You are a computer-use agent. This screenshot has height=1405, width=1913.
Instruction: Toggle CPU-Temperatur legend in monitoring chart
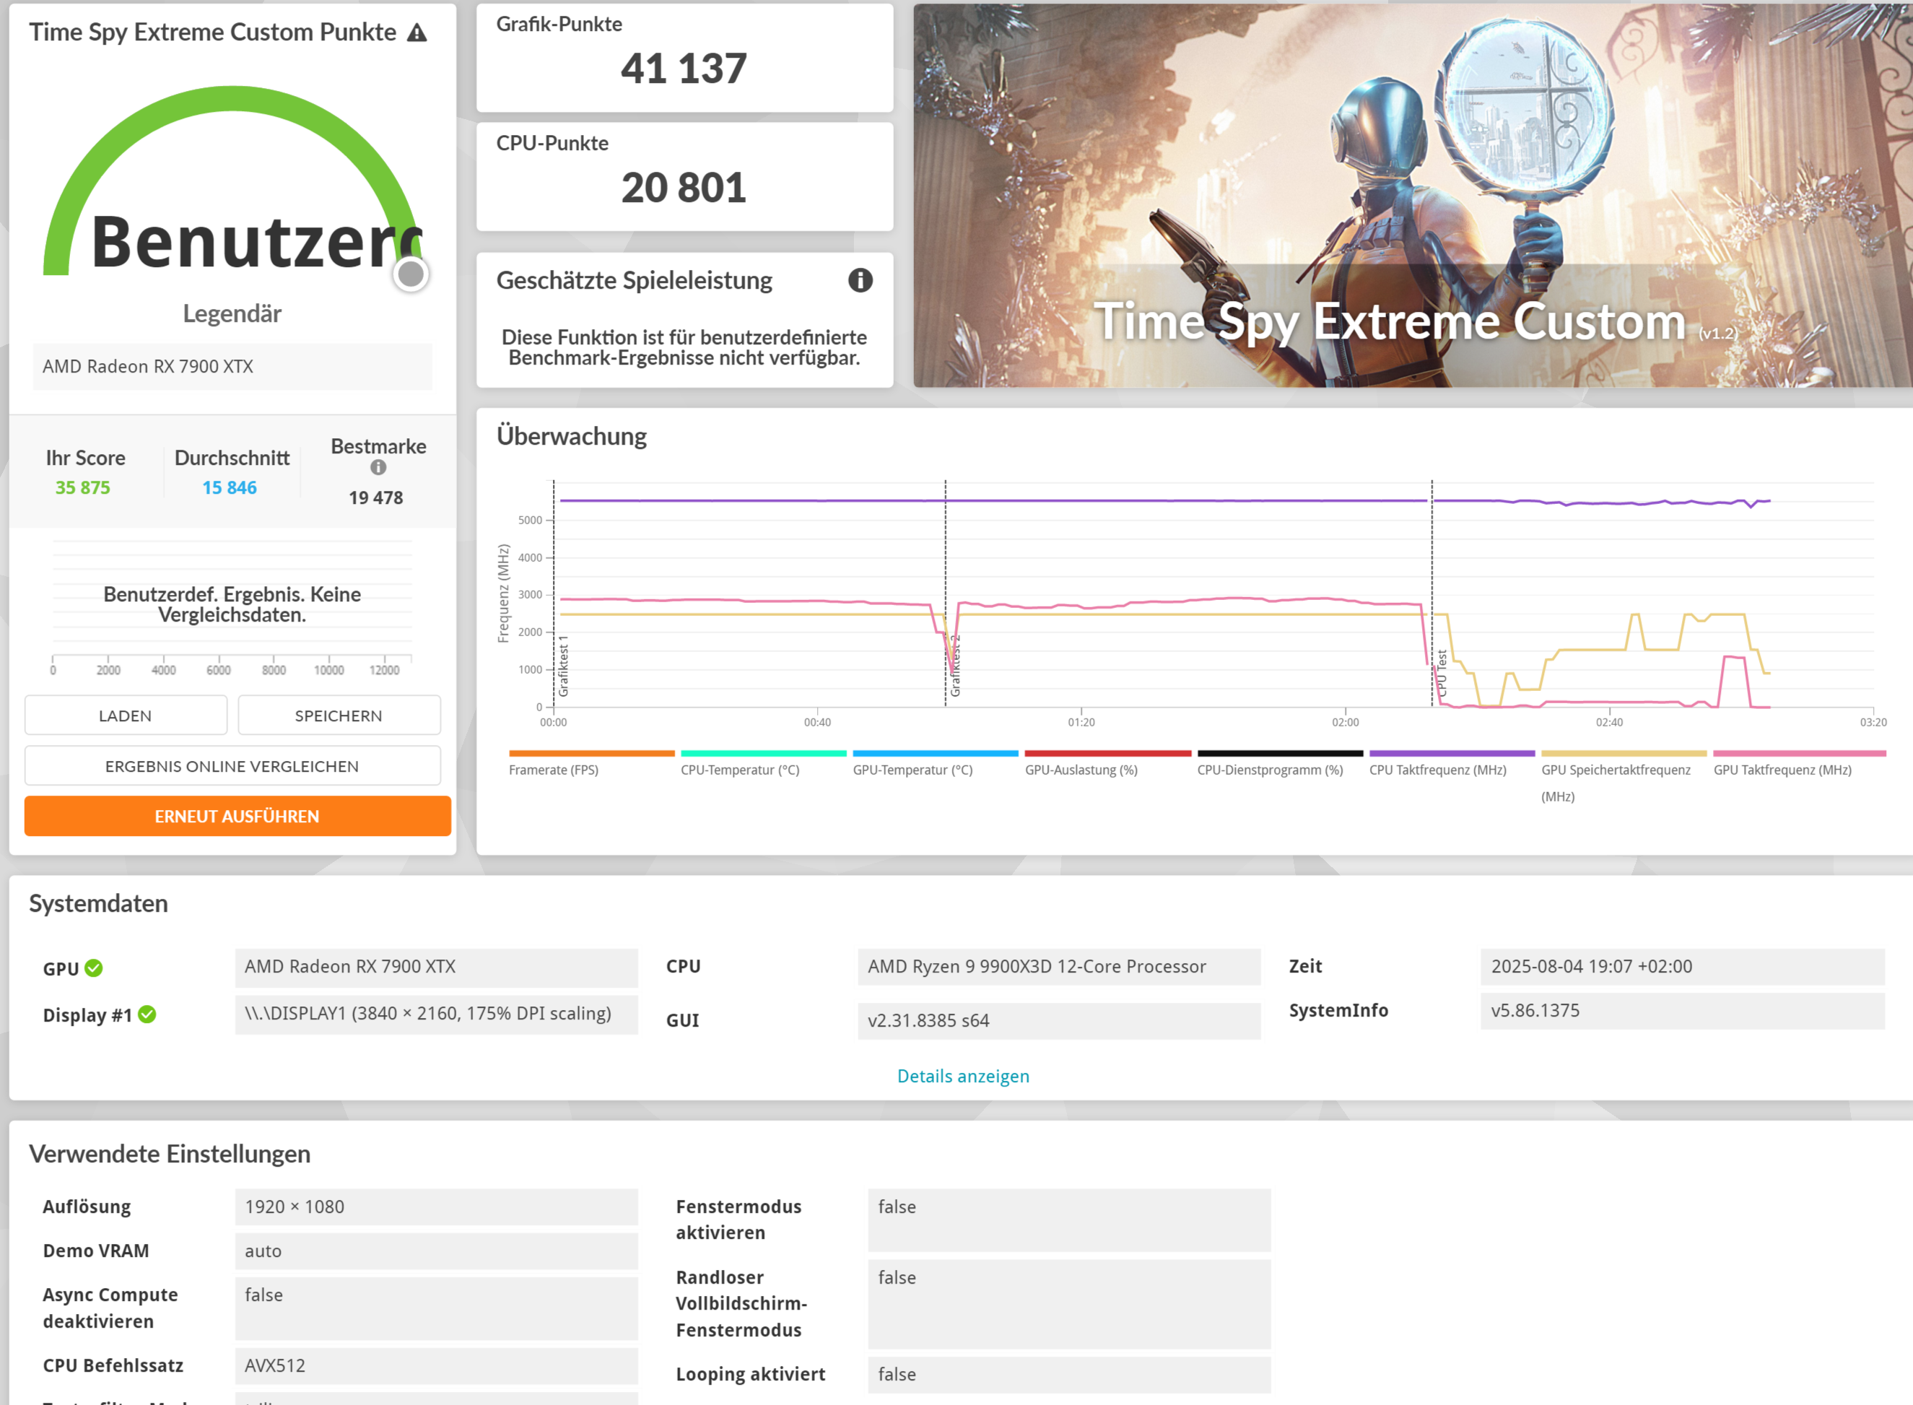[x=740, y=770]
